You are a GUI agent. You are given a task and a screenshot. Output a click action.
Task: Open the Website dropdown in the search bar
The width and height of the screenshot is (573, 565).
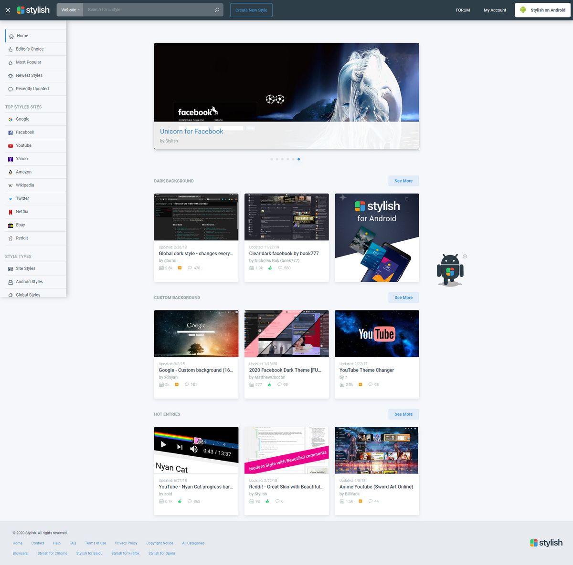click(70, 10)
